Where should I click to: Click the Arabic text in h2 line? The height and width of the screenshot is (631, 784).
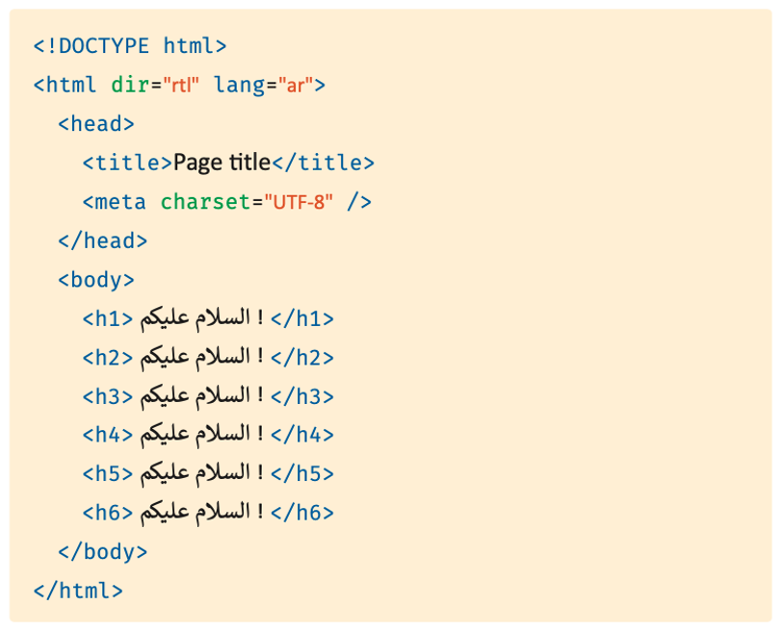click(x=201, y=358)
